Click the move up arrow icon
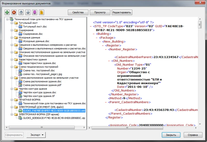The width and height of the screenshot is (207, 142). [21, 12]
